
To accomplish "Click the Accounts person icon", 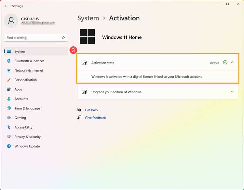I will (9, 99).
